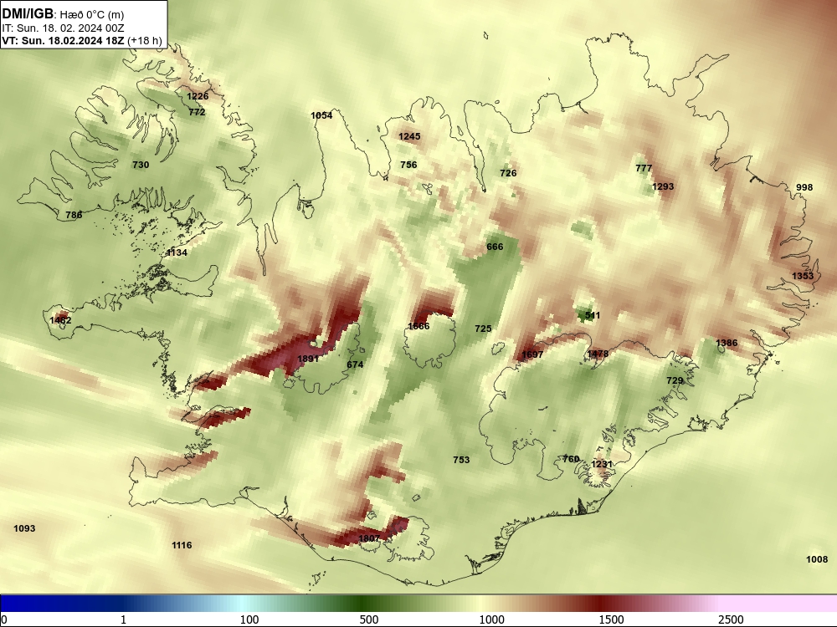Click the map value 772
The width and height of the screenshot is (837, 627).
tap(197, 113)
